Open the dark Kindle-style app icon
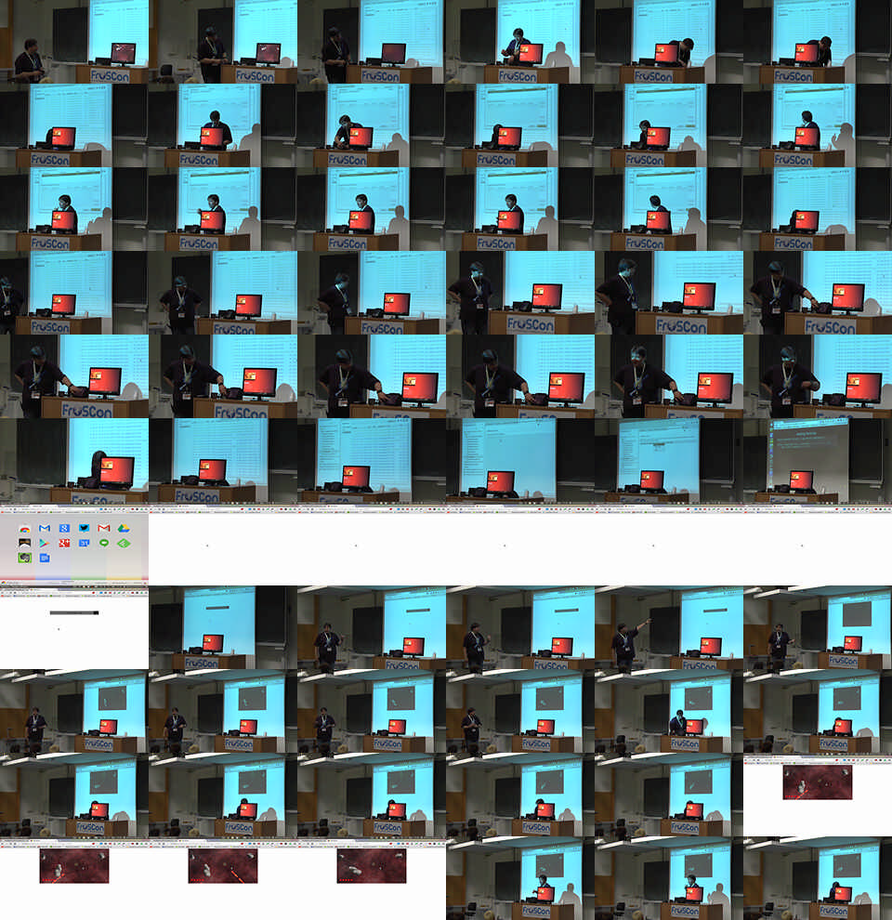 click(25, 544)
